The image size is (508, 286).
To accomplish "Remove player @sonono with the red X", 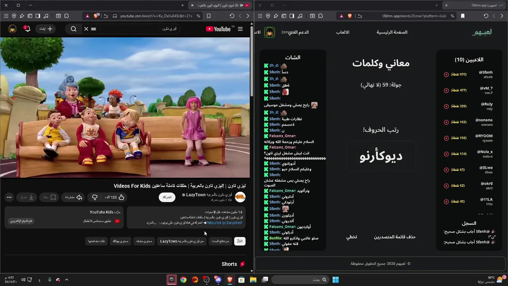I will tap(446, 122).
